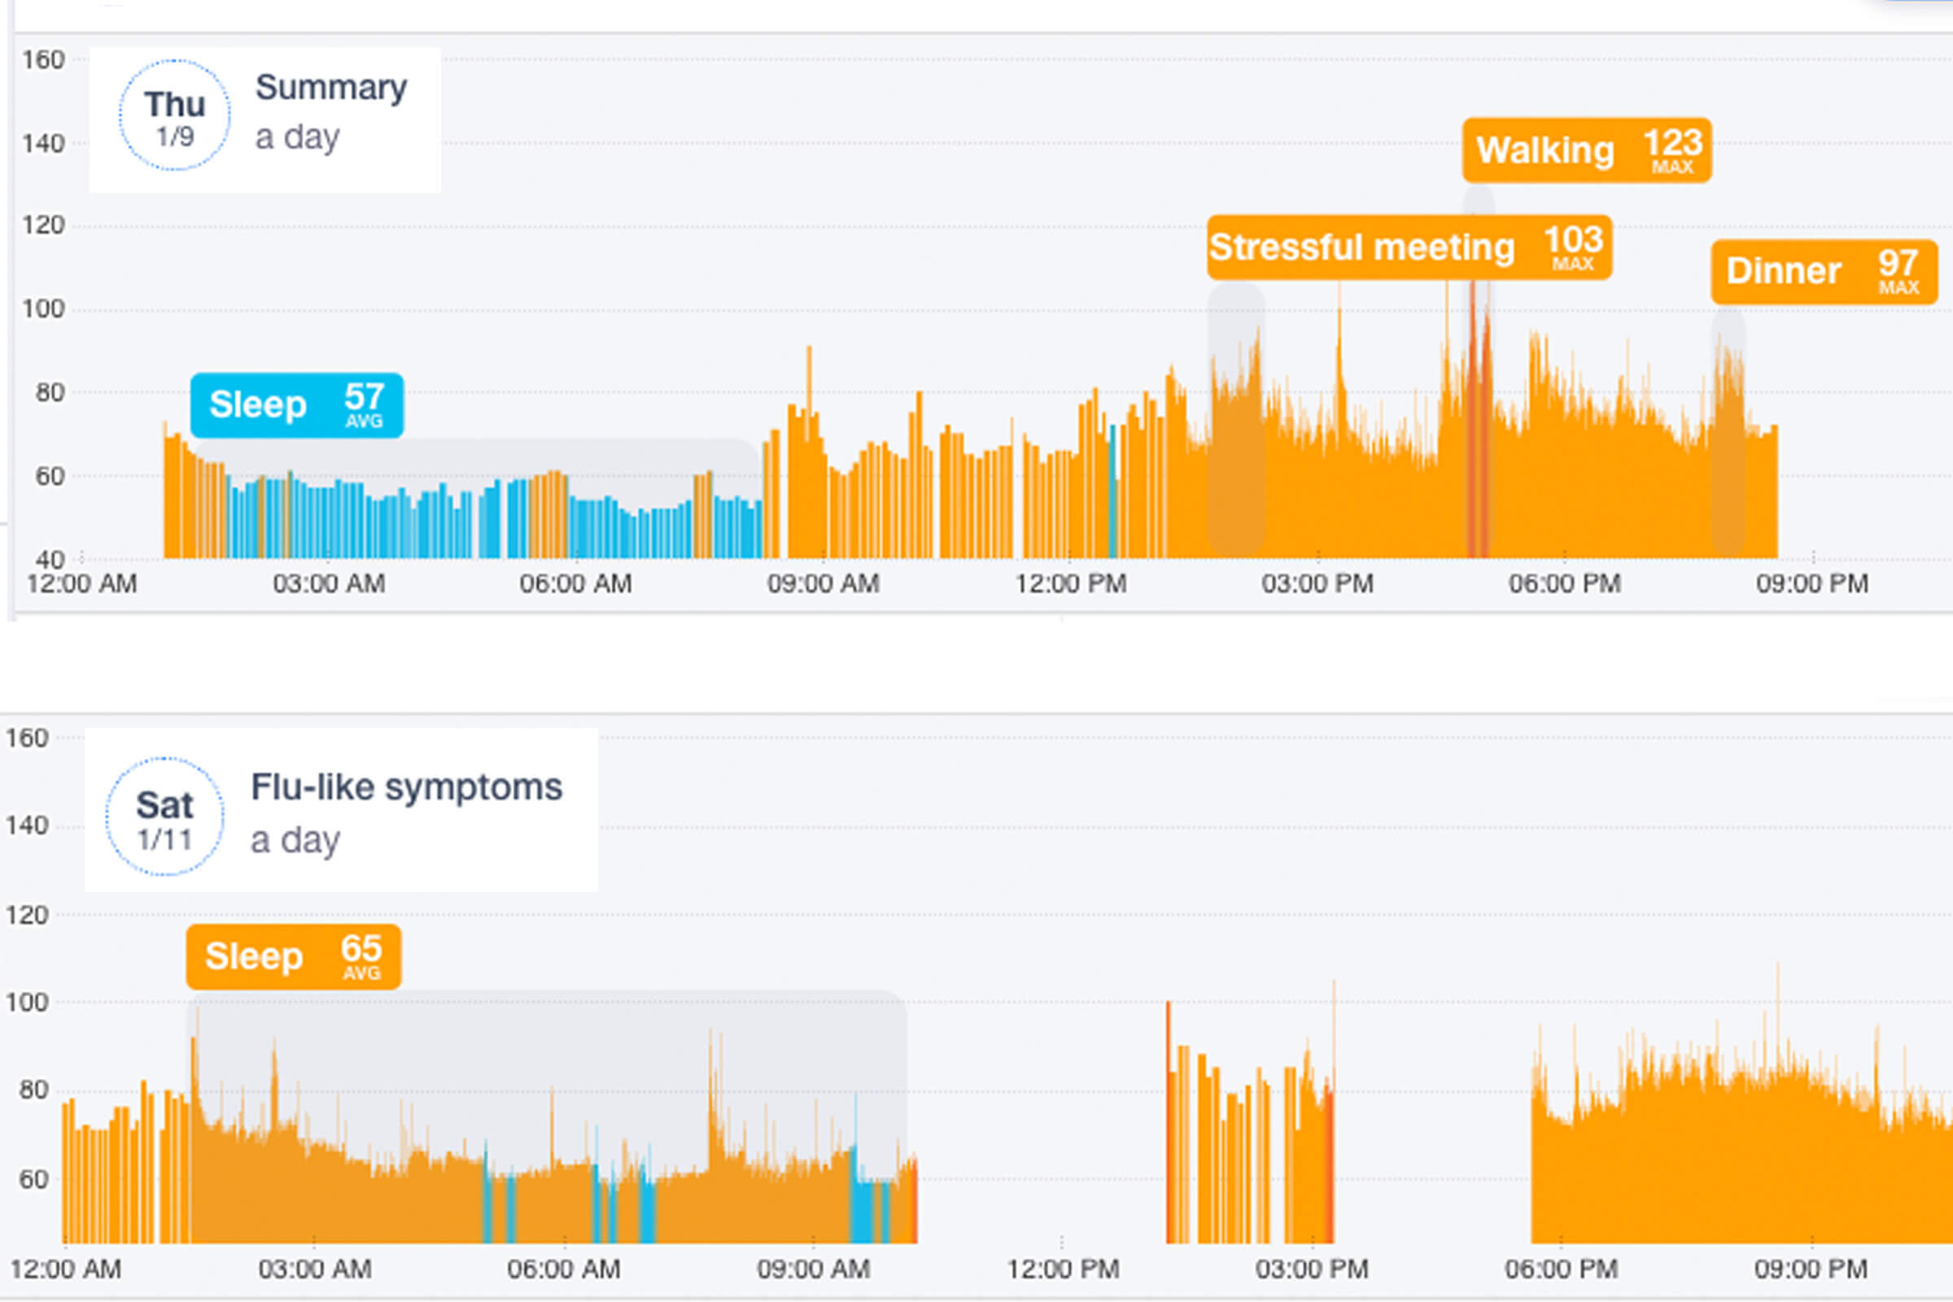Click the Walking 123 MAX tag
The width and height of the screenshot is (1953, 1302).
1587,151
